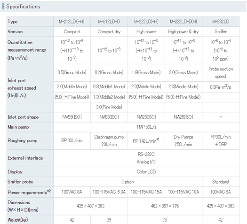Click the M-222LD(-H) type header cell
This screenshot has width=247, height=224.
click(x=146, y=22)
